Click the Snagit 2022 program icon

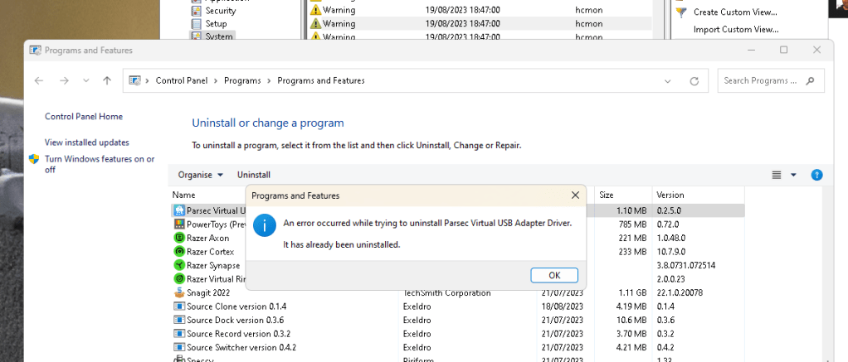[179, 293]
